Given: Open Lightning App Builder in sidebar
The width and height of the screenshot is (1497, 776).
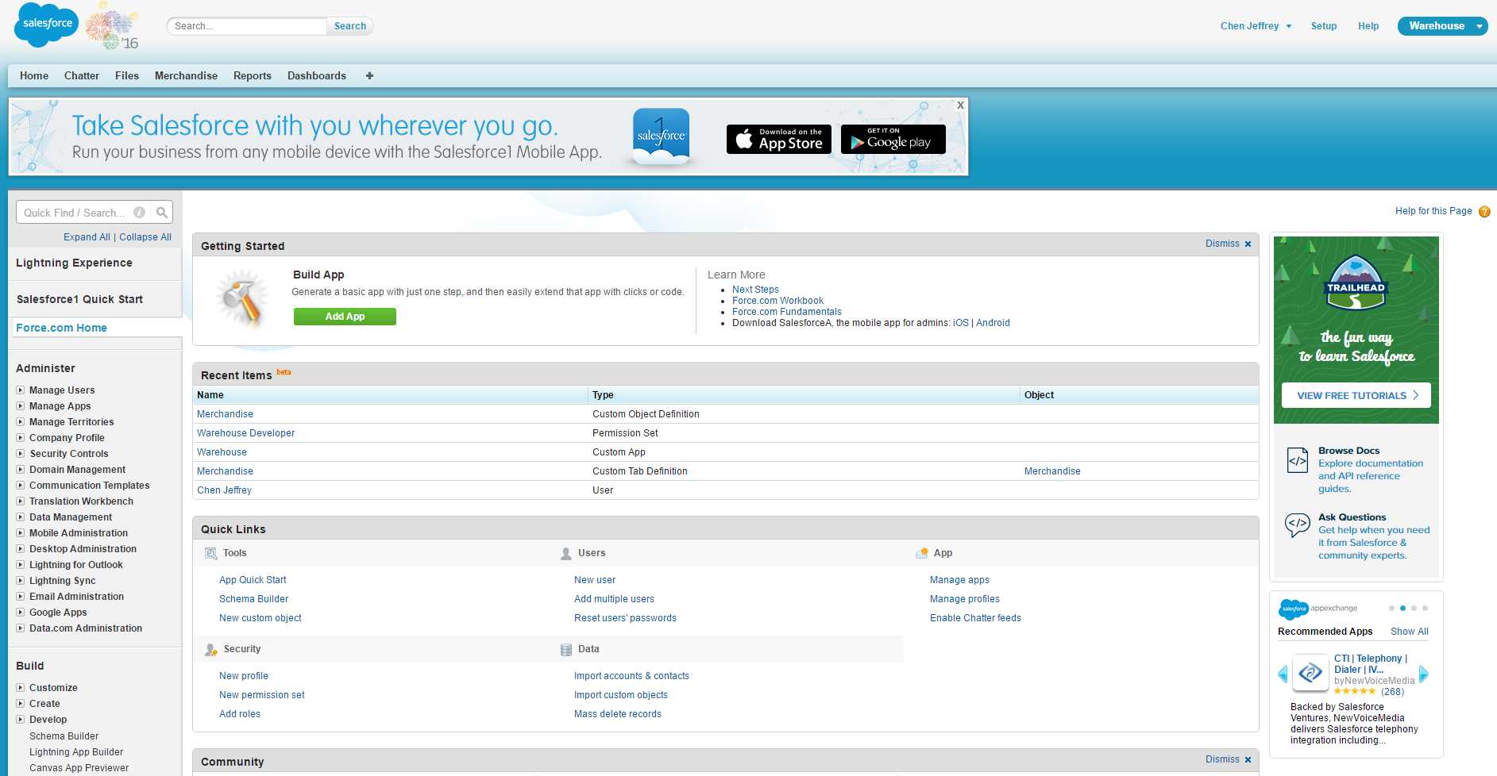Looking at the screenshot, I should click(x=76, y=752).
